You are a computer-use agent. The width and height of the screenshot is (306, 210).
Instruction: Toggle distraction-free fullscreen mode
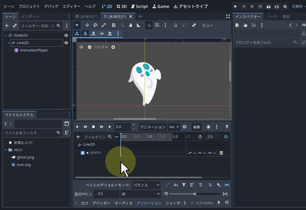[228, 16]
